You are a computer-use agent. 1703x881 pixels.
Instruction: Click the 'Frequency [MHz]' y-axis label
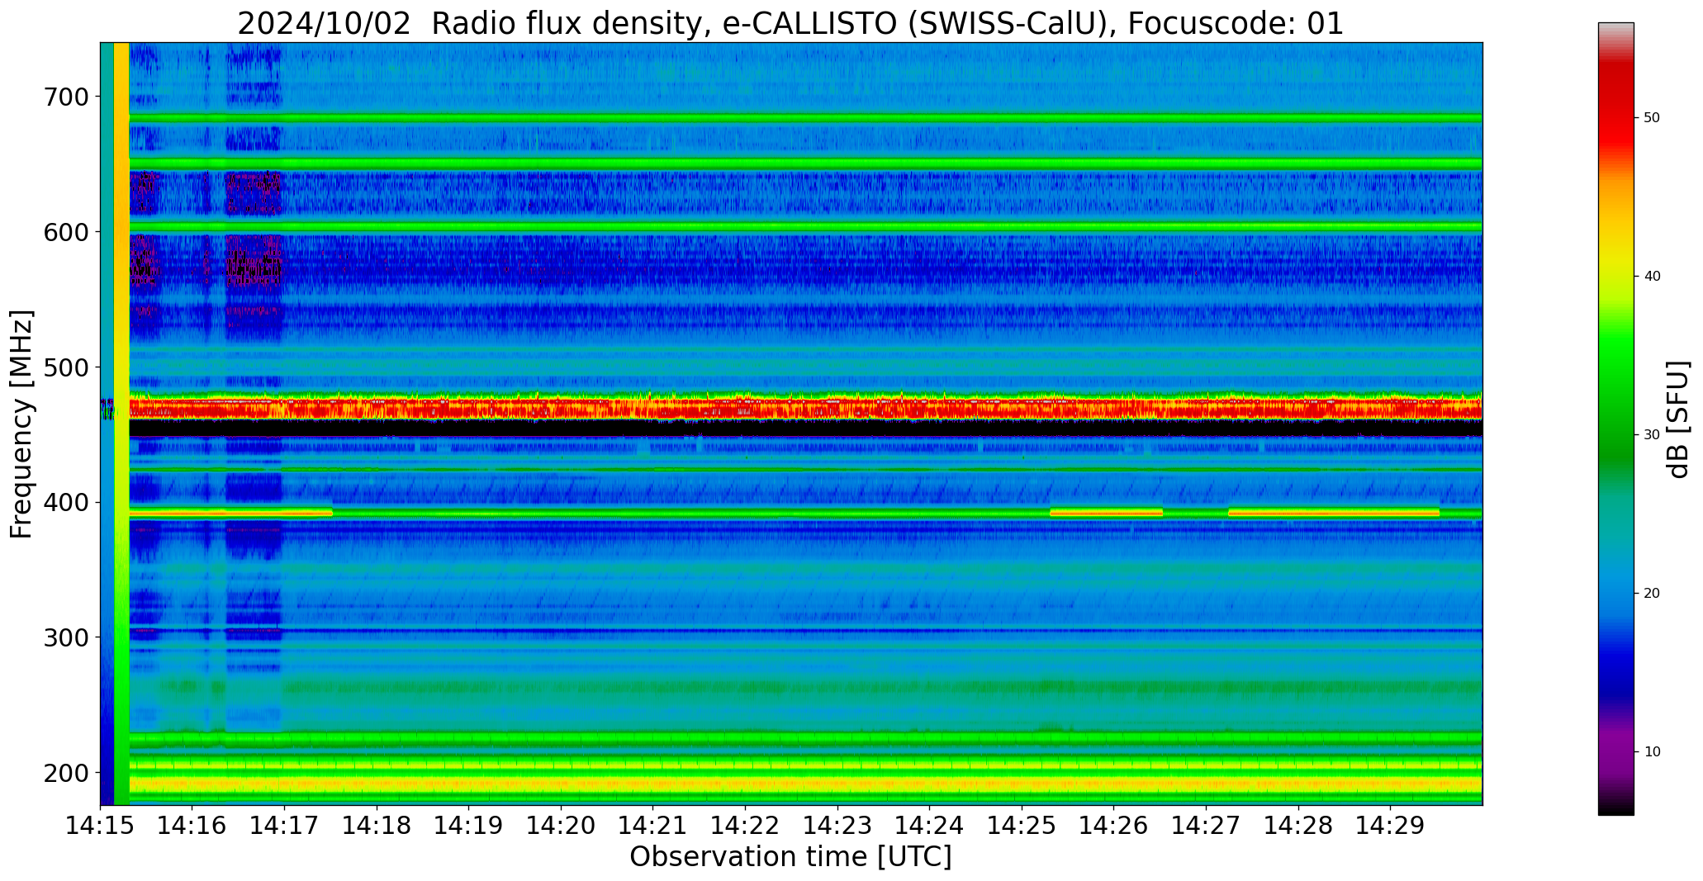click(x=21, y=424)
